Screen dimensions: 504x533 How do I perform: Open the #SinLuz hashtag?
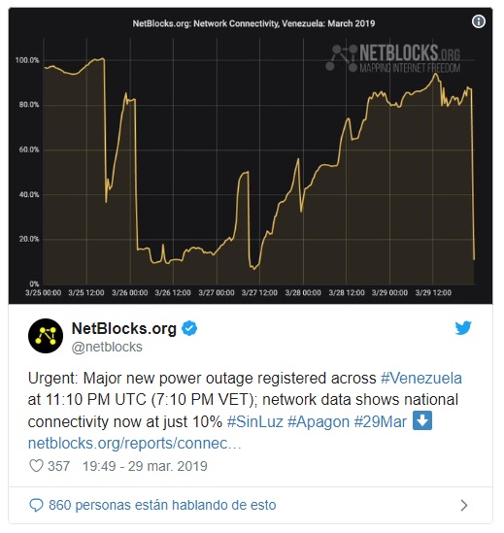[254, 422]
